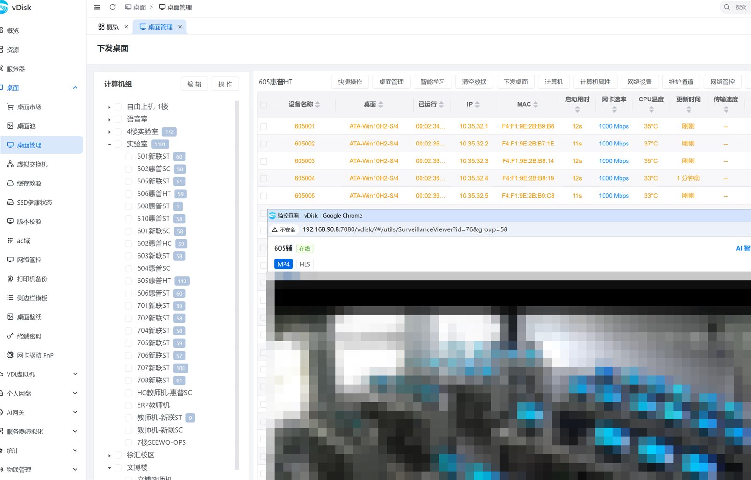The height and width of the screenshot is (480, 751).
Task: Check the row checkbox for 605005
Action: point(264,196)
